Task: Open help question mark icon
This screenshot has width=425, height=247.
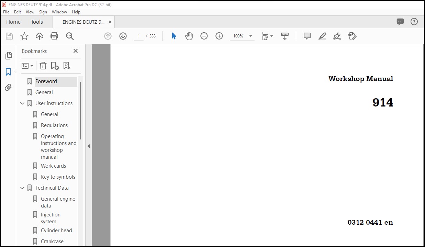Action: 414,22
